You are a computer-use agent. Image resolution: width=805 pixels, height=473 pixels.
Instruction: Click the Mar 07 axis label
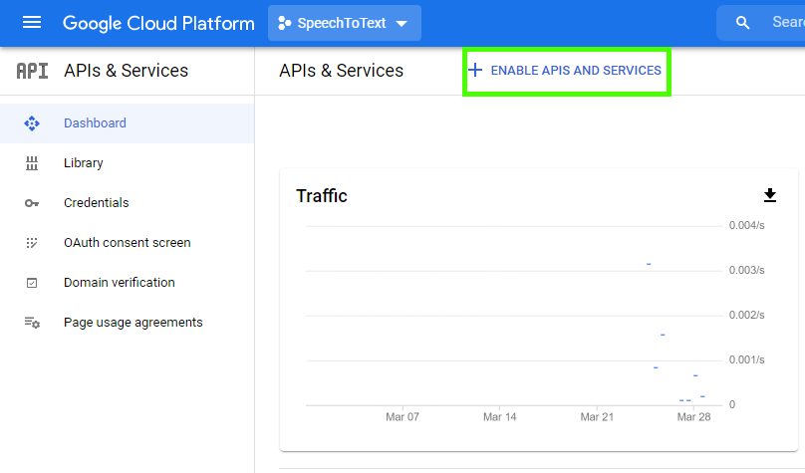click(x=402, y=417)
